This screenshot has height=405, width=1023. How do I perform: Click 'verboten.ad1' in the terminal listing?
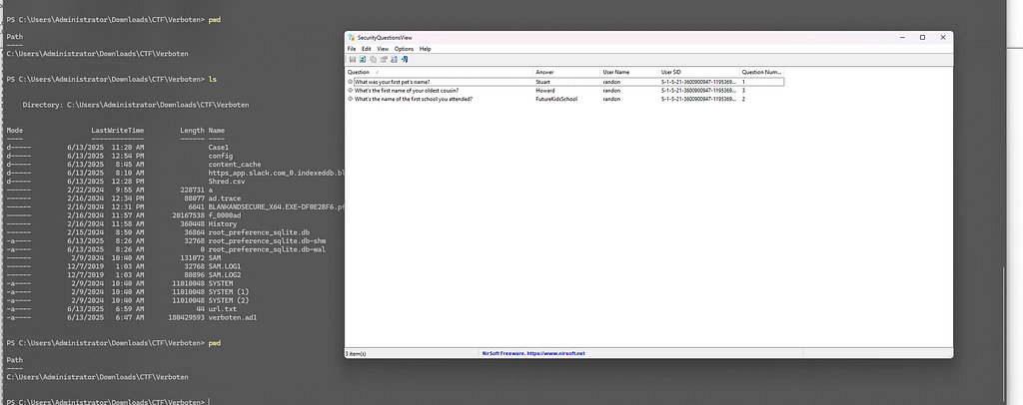point(232,316)
